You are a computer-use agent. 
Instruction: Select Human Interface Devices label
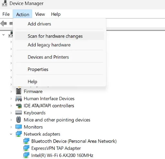click(x=49, y=99)
